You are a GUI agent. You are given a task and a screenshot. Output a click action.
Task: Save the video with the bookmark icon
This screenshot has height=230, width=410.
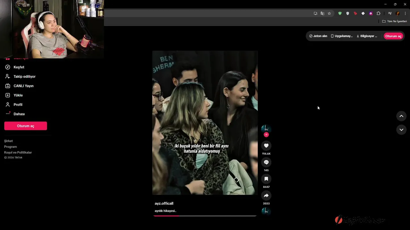click(266, 179)
